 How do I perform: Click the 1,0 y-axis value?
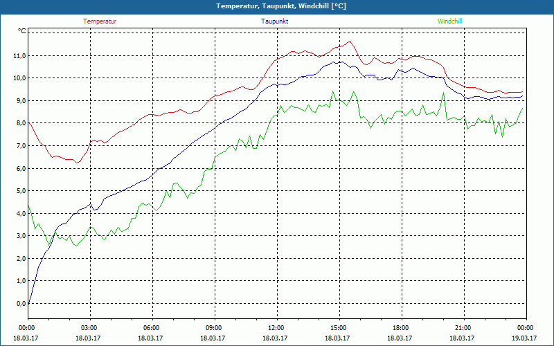(x=21, y=281)
